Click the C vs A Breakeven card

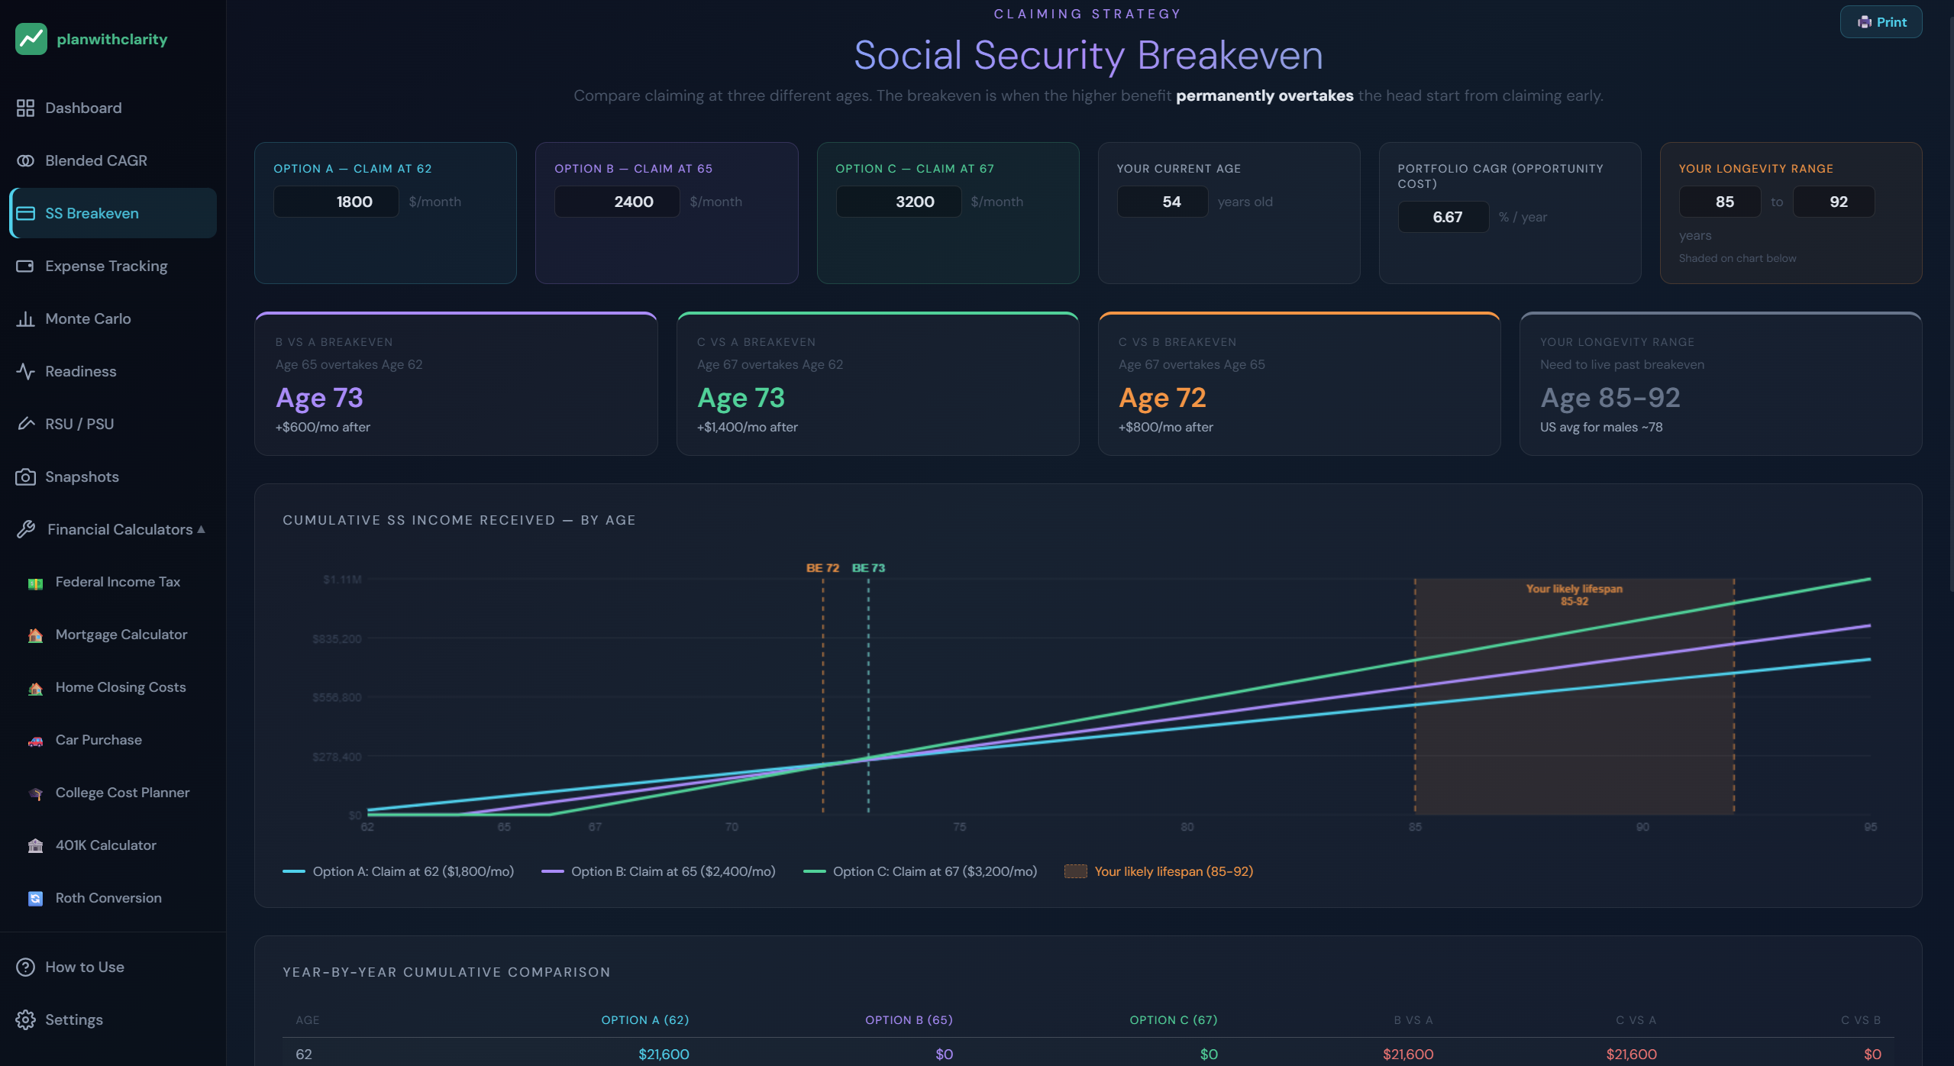[877, 384]
